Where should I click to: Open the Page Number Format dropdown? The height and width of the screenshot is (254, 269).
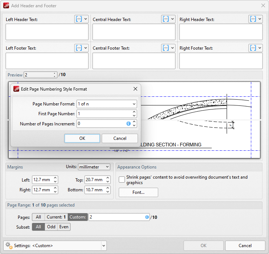[x=107, y=104]
